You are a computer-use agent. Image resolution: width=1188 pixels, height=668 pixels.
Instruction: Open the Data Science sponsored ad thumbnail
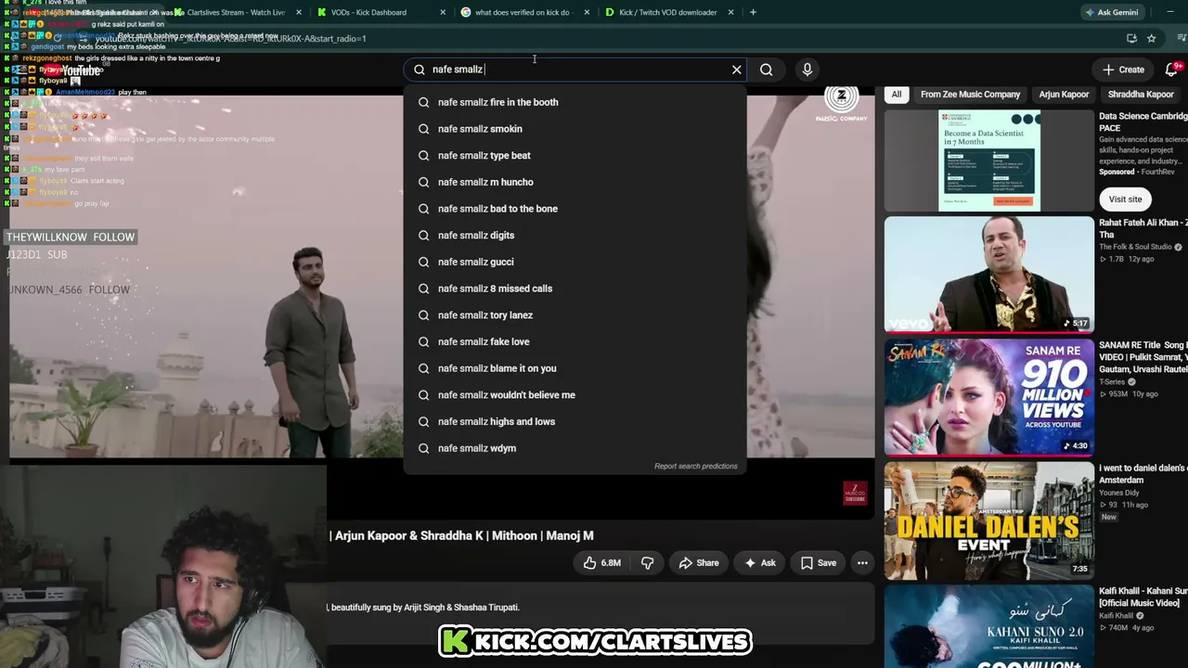tap(989, 161)
